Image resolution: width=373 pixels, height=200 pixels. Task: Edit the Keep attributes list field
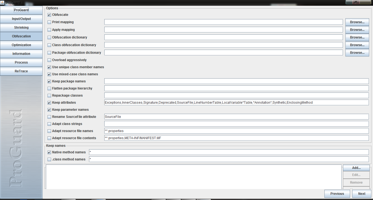[x=236, y=103]
